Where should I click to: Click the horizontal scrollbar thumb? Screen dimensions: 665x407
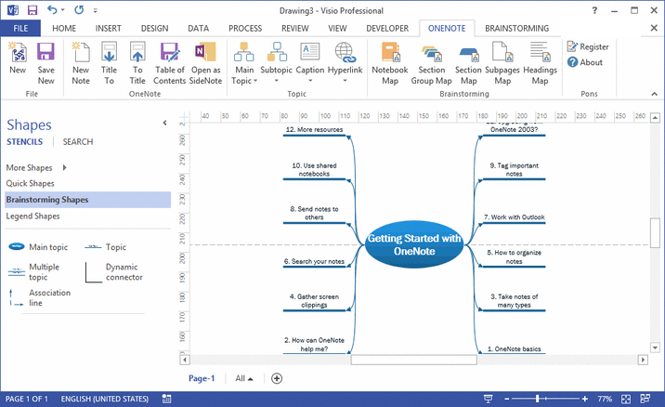point(413,360)
